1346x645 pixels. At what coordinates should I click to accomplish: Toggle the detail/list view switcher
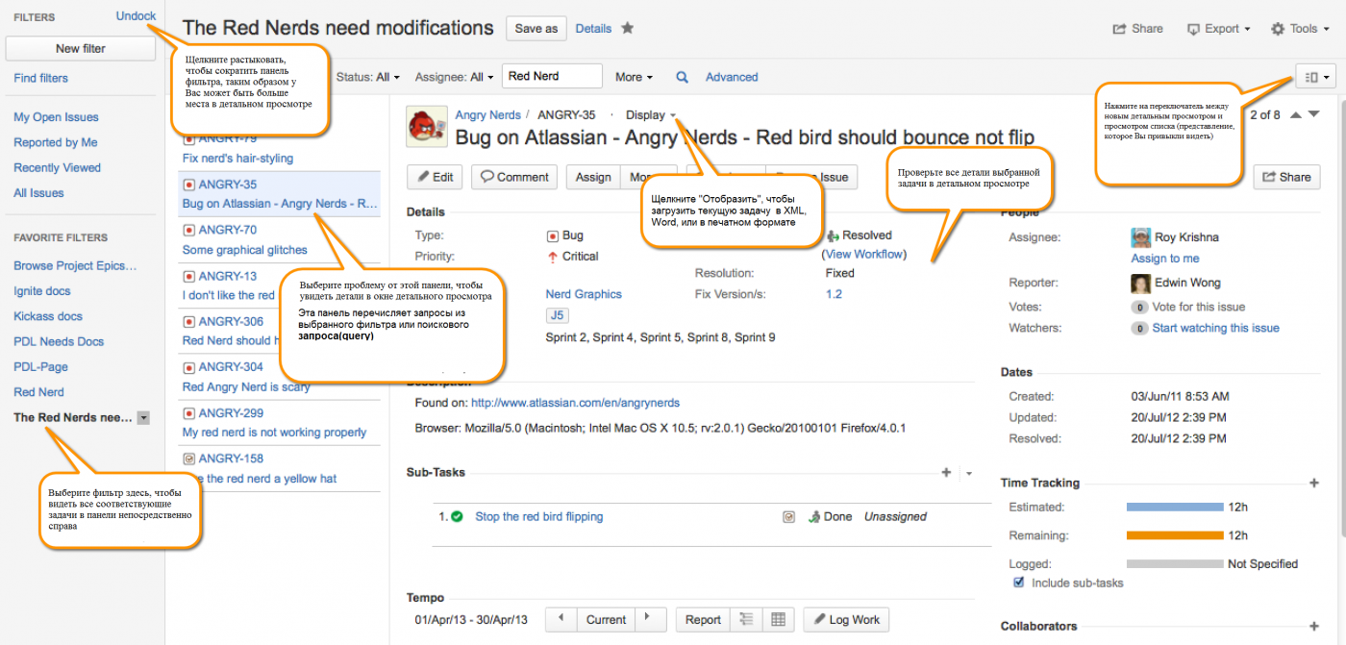[1315, 77]
